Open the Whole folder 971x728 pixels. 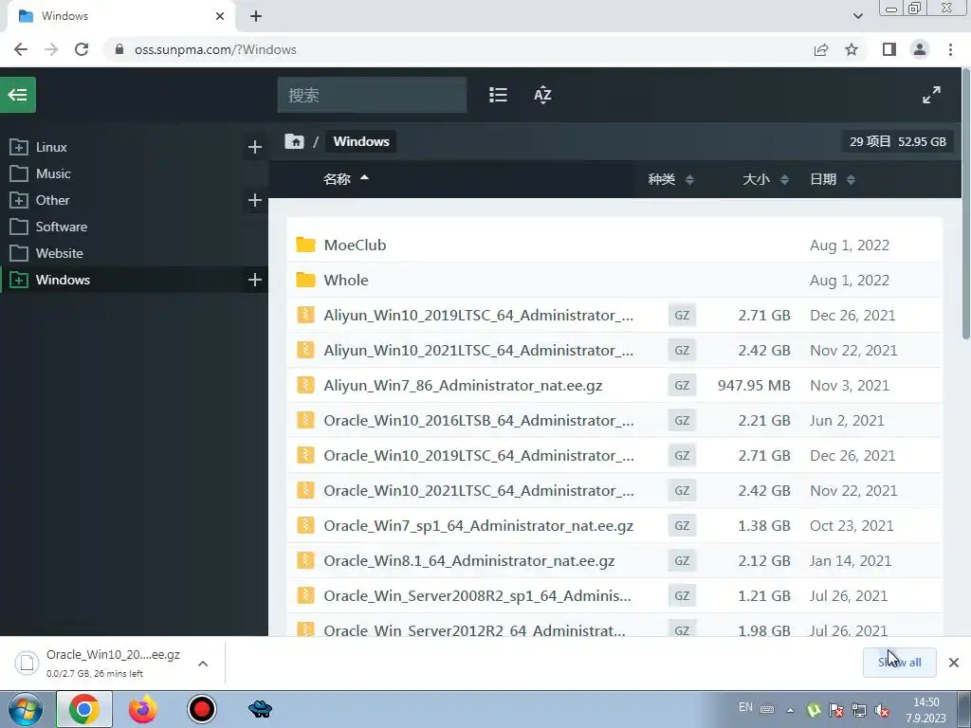[345, 280]
